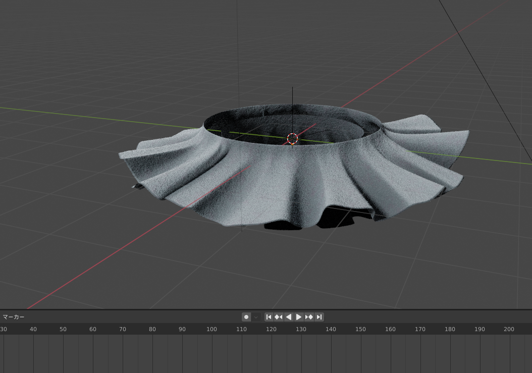Click the 3D cursor in the viewport
This screenshot has width=532, height=373.
[292, 138]
